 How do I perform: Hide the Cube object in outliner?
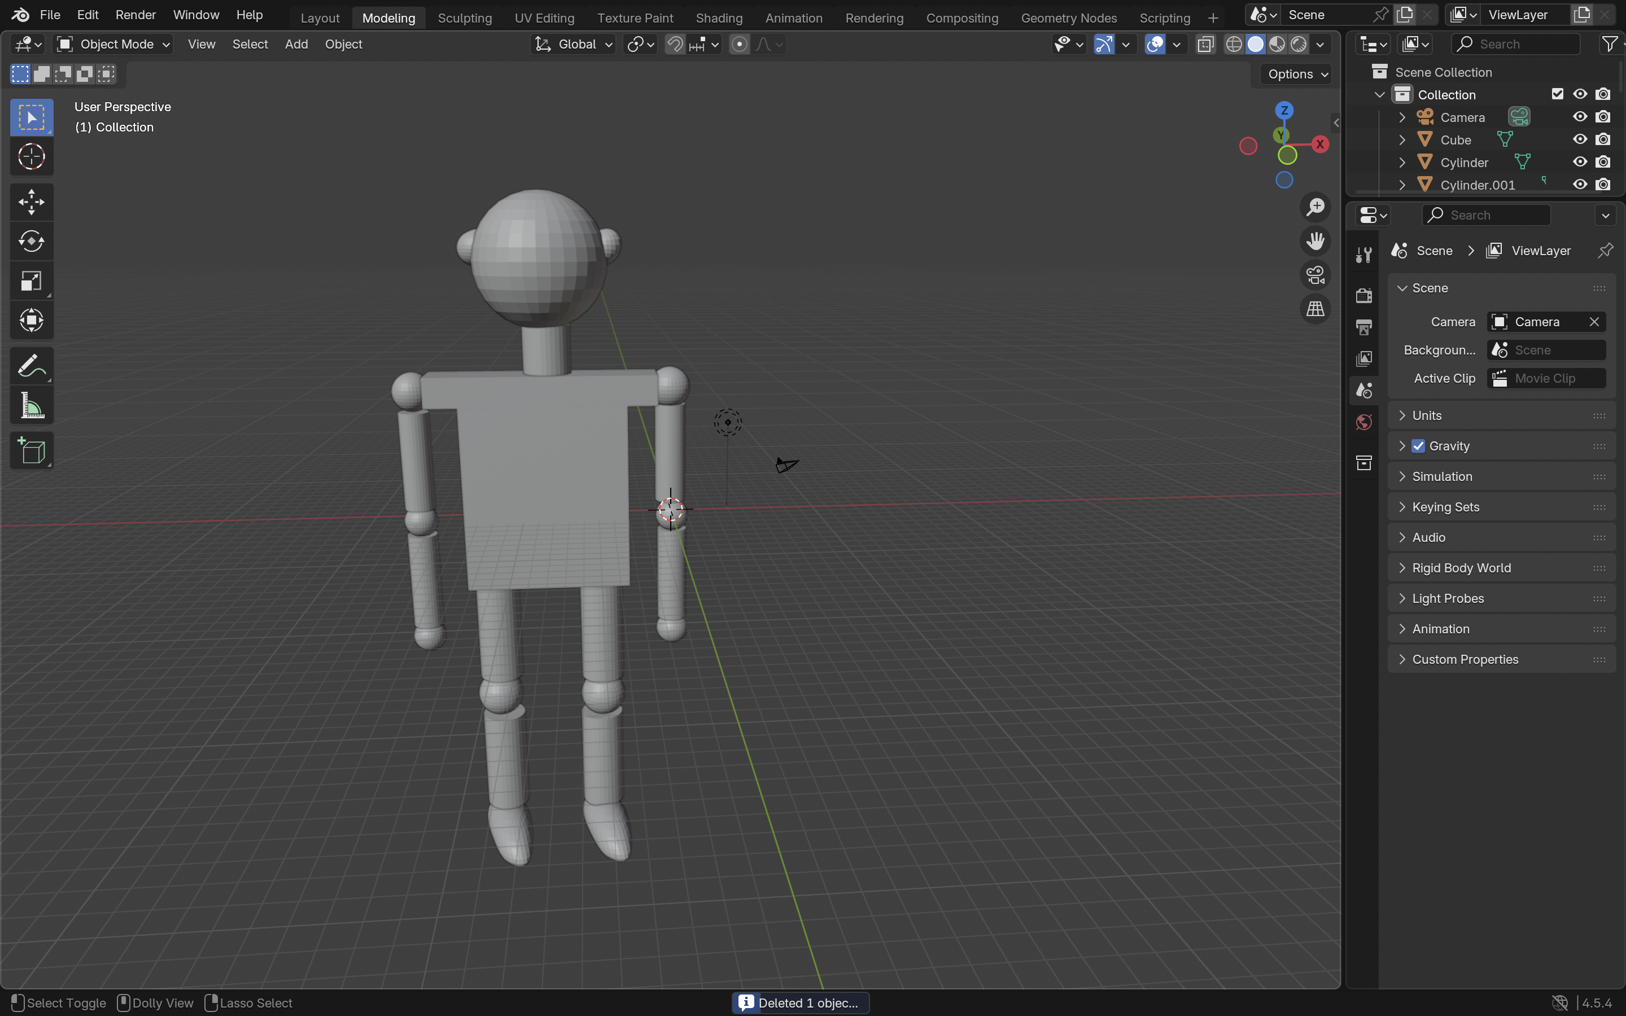click(1580, 139)
